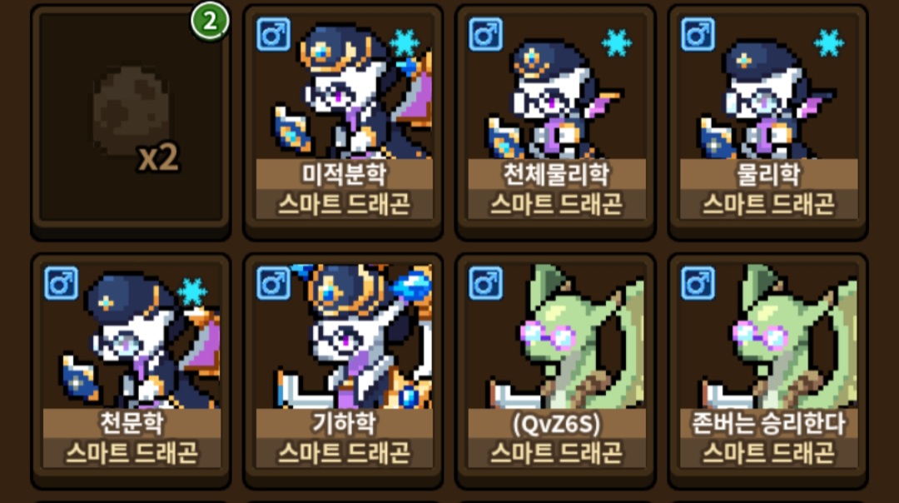Image resolution: width=899 pixels, height=503 pixels.
Task: Click male gender icon on 물리학 card
Action: (x=698, y=34)
